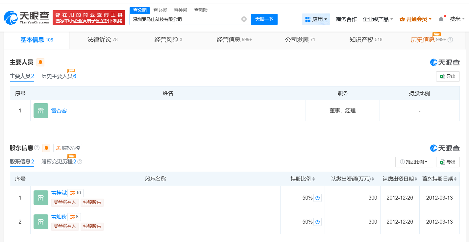Image resolution: width=469 pixels, height=242 pixels.
Task: Open the 应用 dropdown menu
Action: tap(316, 19)
